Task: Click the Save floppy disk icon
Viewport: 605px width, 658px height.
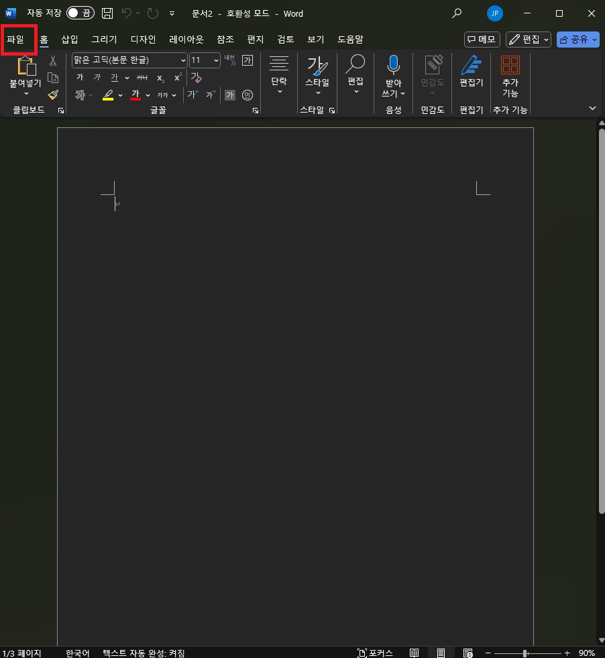Action: [x=107, y=13]
